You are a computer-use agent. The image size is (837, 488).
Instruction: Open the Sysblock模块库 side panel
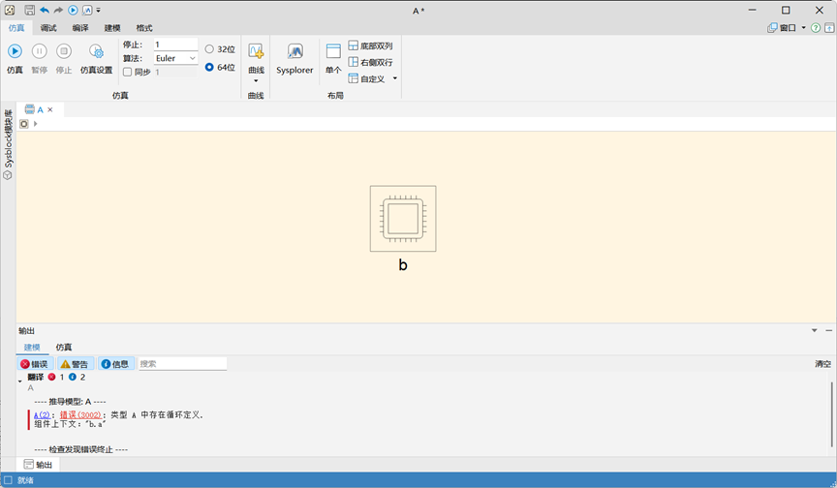click(8, 144)
